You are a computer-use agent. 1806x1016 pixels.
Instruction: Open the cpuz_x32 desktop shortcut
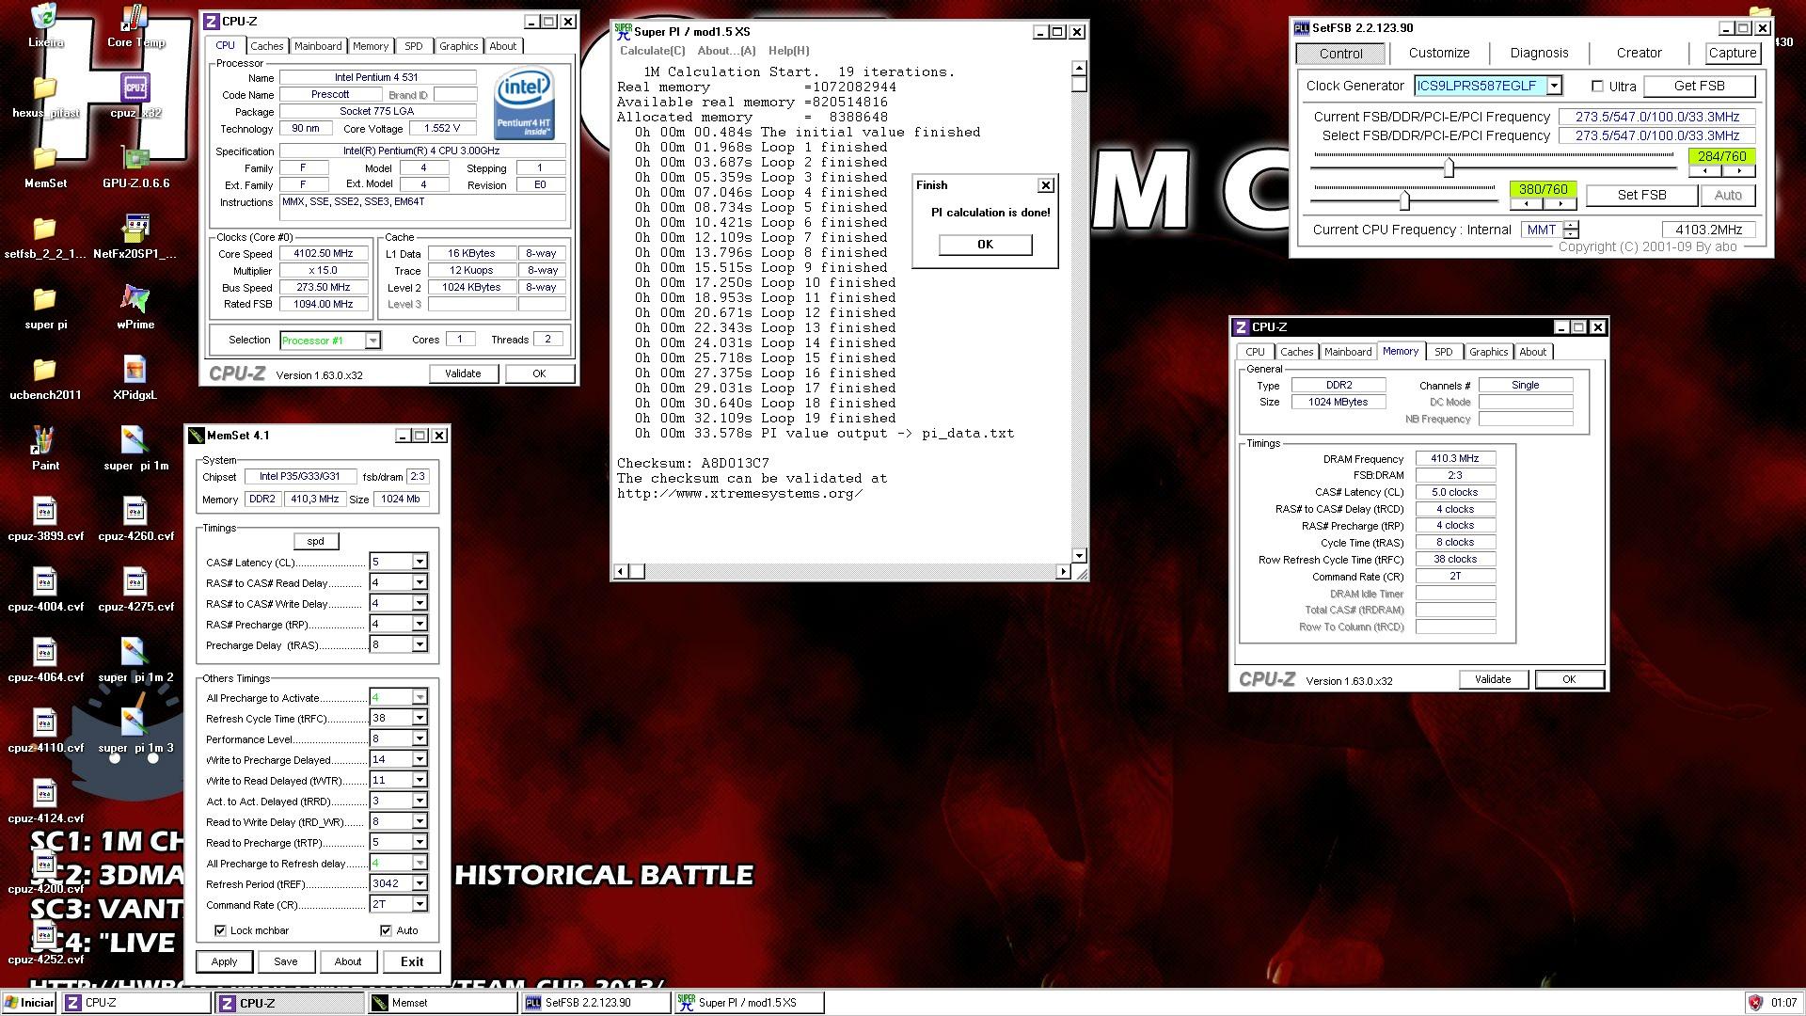coord(135,96)
